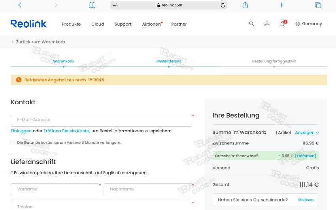Open the Support menu

(123, 24)
